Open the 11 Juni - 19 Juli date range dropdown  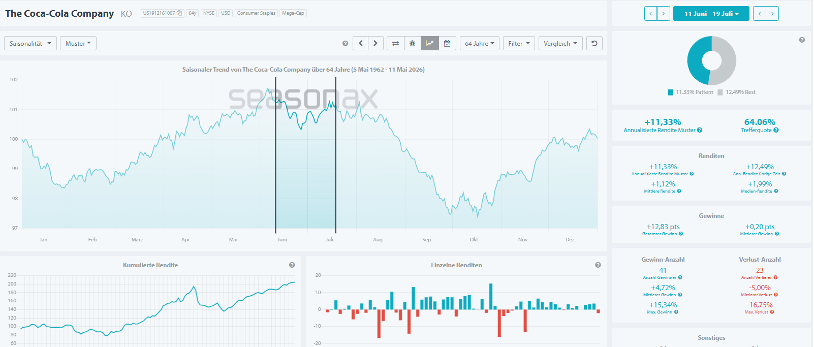tap(711, 14)
